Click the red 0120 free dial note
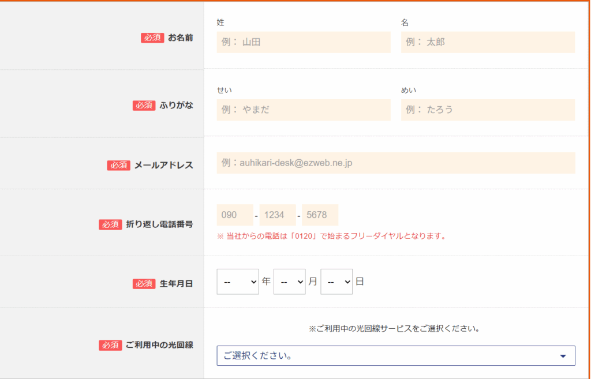 (x=332, y=237)
